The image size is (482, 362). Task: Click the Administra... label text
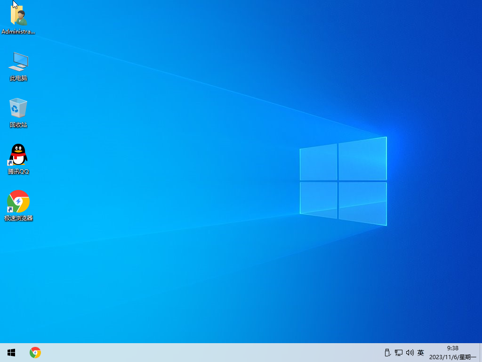[x=18, y=32]
